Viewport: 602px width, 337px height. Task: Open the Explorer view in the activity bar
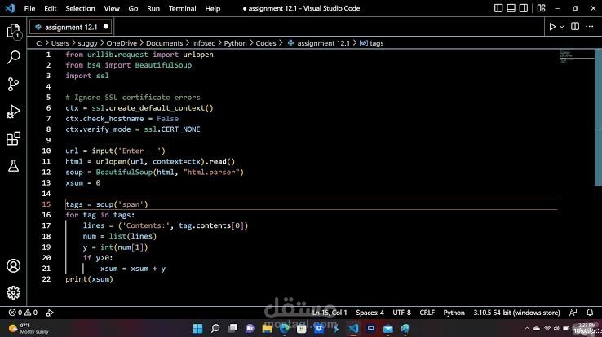13,31
